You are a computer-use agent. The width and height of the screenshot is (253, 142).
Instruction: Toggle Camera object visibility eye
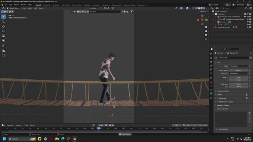[248, 22]
